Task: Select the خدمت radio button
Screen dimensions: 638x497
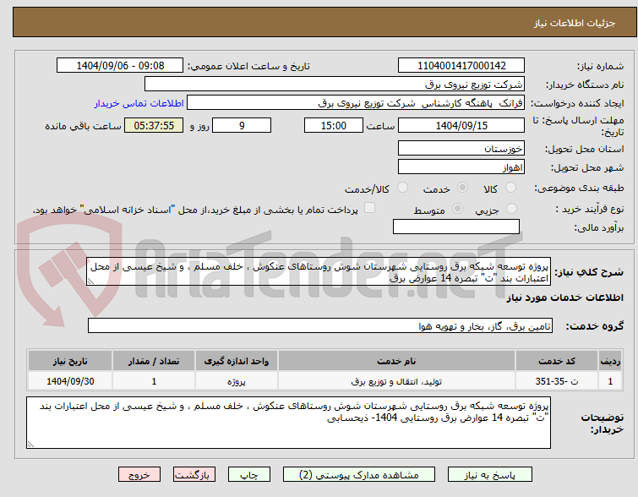Action: pyautogui.click(x=462, y=188)
